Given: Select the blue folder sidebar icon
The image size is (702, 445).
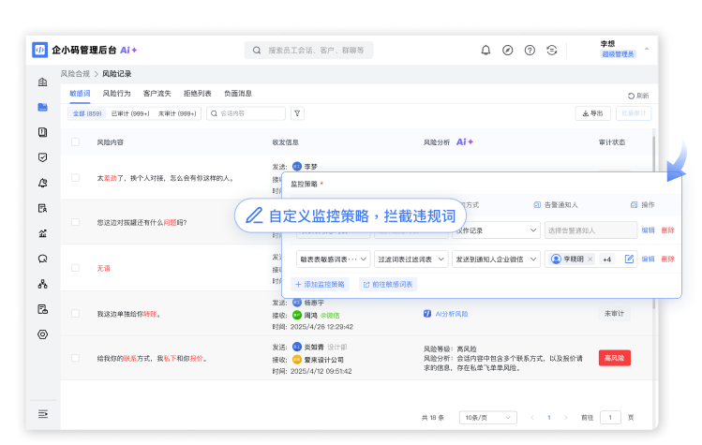Looking at the screenshot, I should [42, 107].
